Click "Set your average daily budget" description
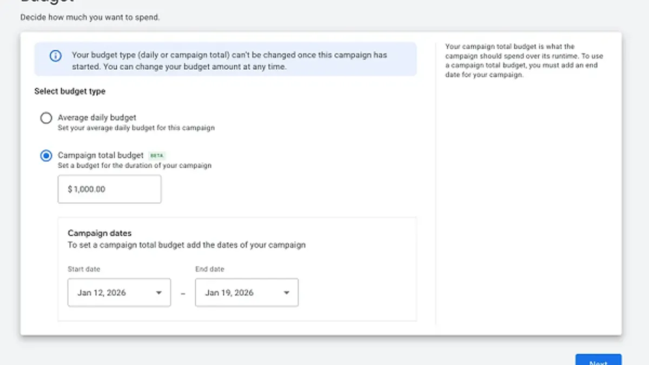This screenshot has height=365, width=649. tap(136, 128)
